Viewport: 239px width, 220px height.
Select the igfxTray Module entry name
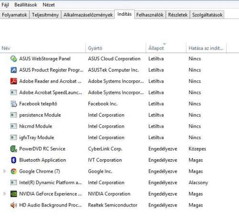[x=37, y=137]
